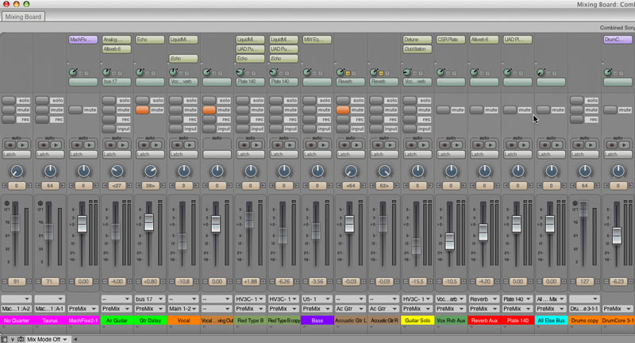Open Main 1-2 output dropdown on Vocal
Image resolution: width=635 pixels, height=343 pixels.
(183, 309)
